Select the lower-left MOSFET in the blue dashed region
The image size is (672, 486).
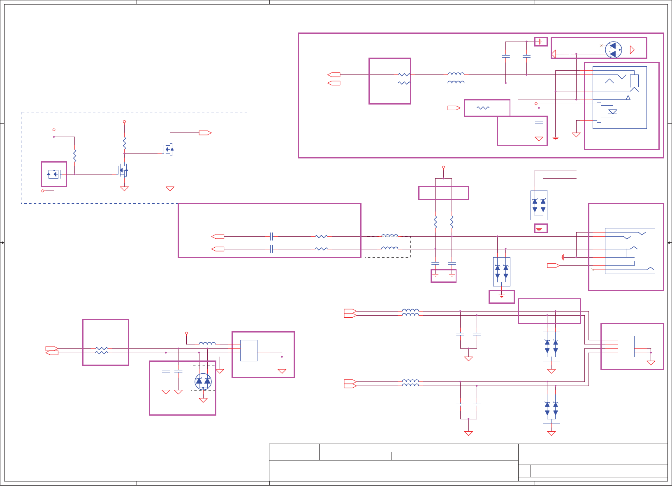(123, 170)
